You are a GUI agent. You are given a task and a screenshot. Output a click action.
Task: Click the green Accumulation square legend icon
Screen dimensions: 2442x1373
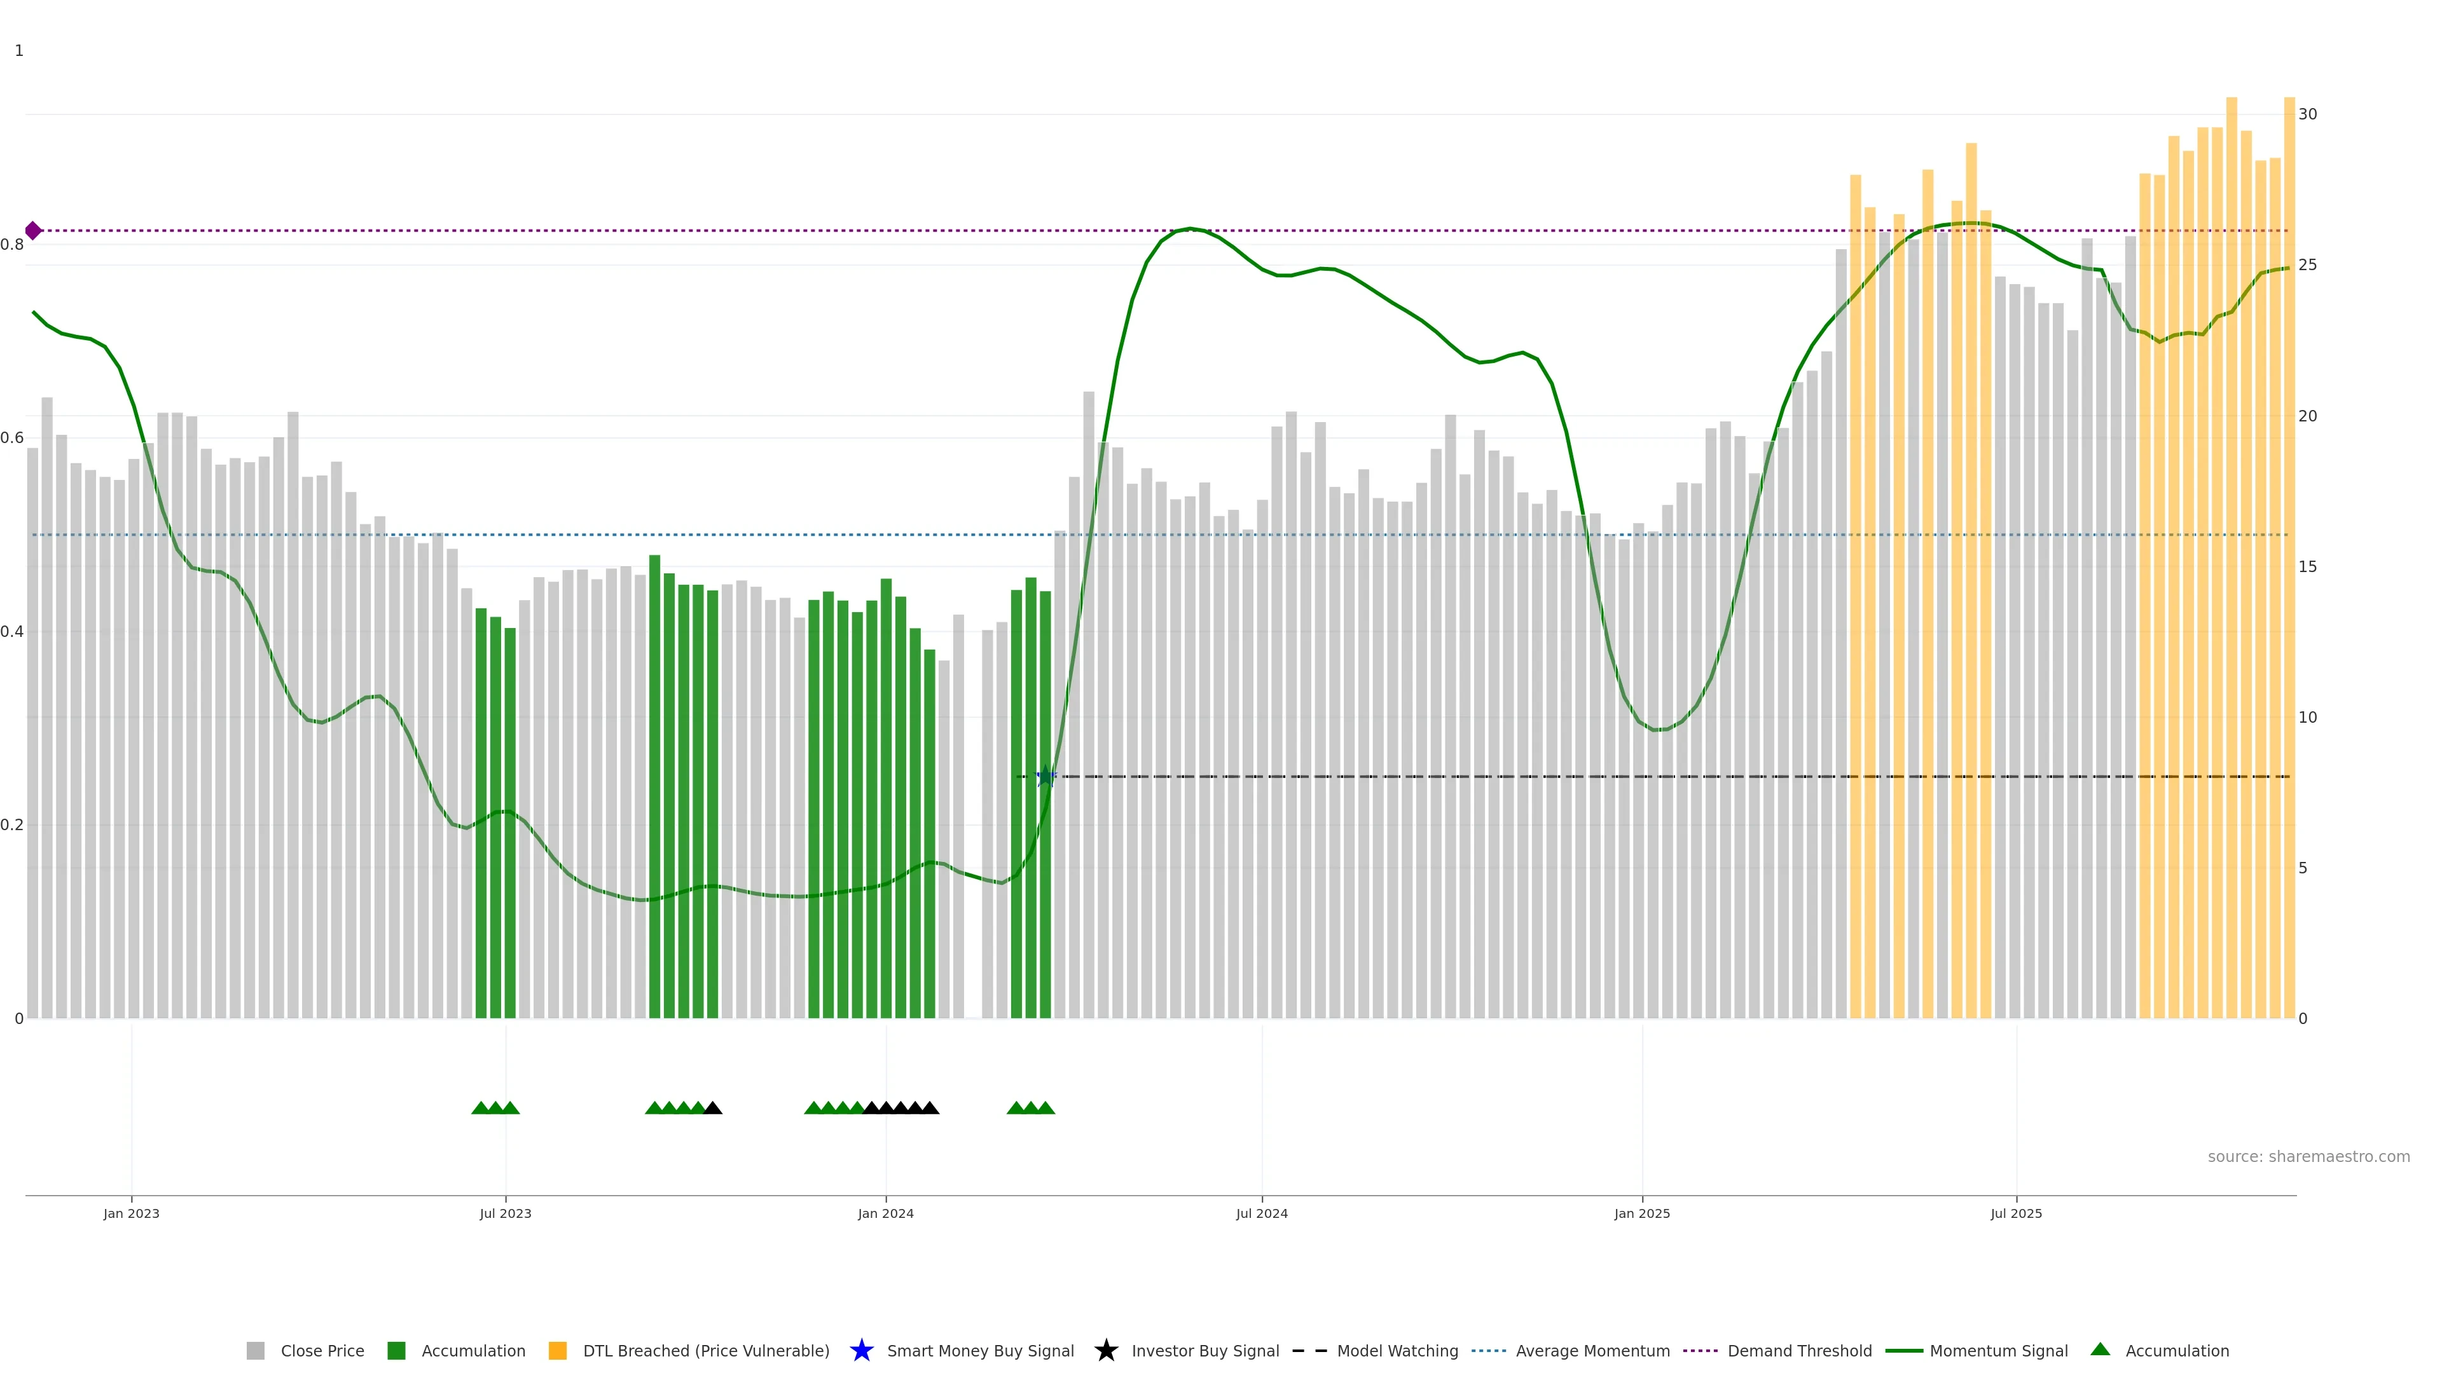tap(396, 1350)
